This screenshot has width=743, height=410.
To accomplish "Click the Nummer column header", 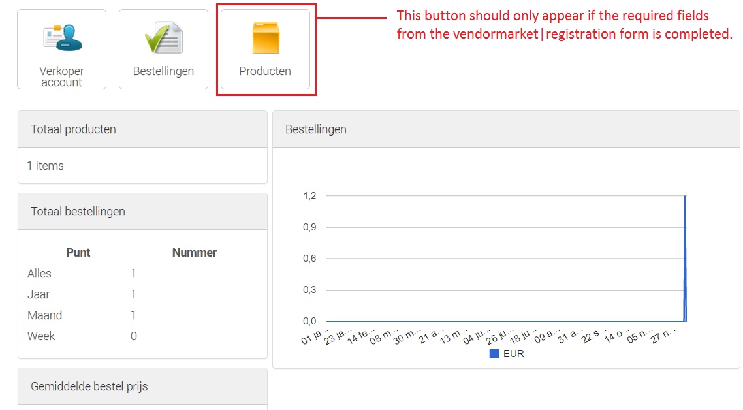I will 195,253.
